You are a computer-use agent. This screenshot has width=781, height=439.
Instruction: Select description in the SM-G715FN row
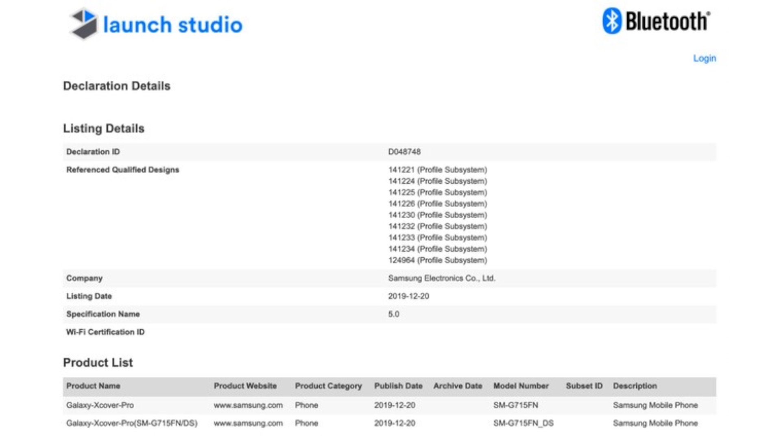point(655,405)
